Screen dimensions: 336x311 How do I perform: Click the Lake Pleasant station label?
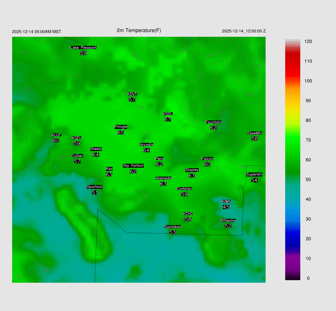click(83, 47)
